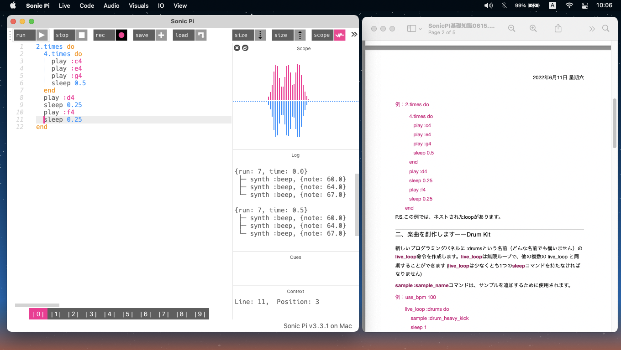The height and width of the screenshot is (350, 621).
Task: Open a file with the load icon
Action: coord(201,35)
